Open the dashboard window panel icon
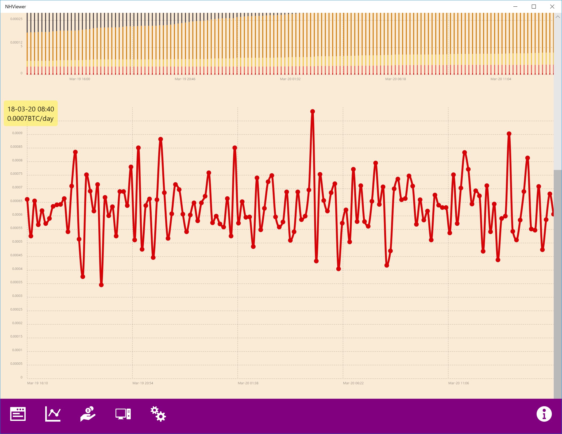Viewport: 562px width, 434px height. click(x=18, y=414)
